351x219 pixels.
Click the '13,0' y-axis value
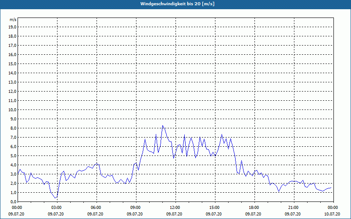[12, 82]
